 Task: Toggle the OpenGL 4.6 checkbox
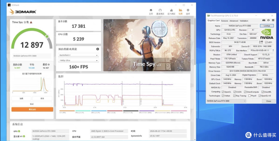260,96
